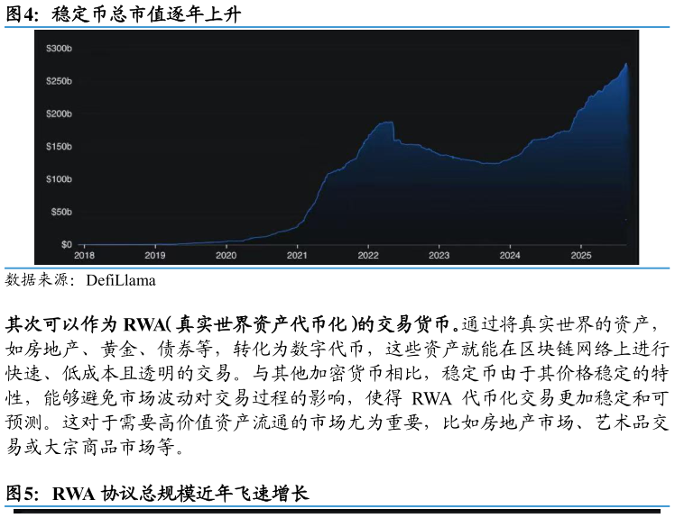675x518 pixels.
Task: Click the $300b y-axis label
Action: (x=59, y=49)
